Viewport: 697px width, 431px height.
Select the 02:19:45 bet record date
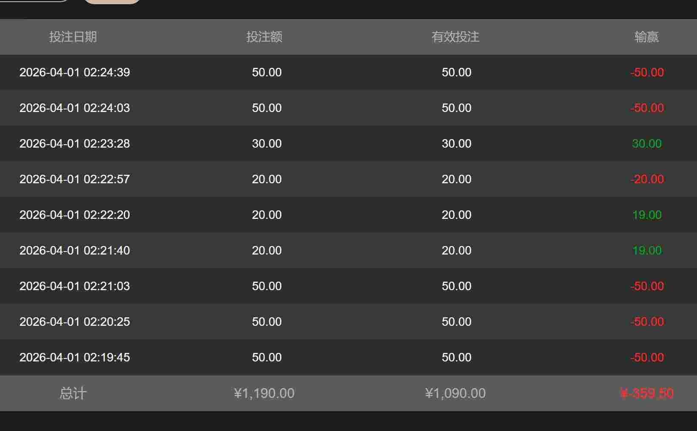point(75,357)
